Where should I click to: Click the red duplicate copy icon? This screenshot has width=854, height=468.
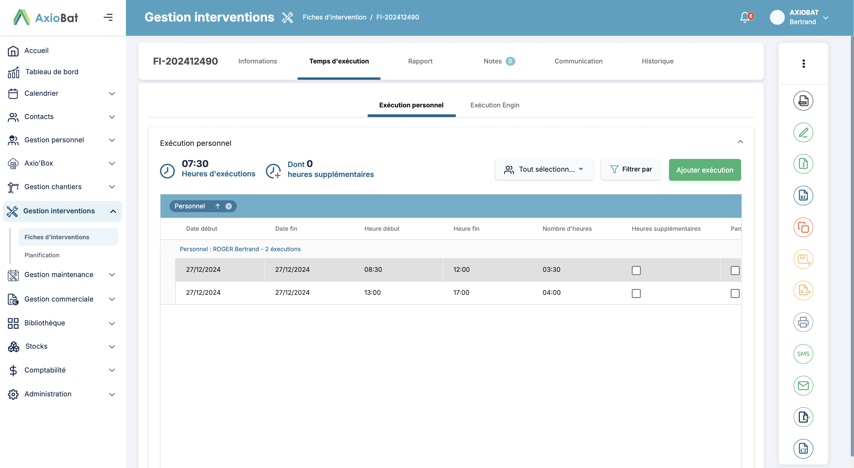[803, 228]
